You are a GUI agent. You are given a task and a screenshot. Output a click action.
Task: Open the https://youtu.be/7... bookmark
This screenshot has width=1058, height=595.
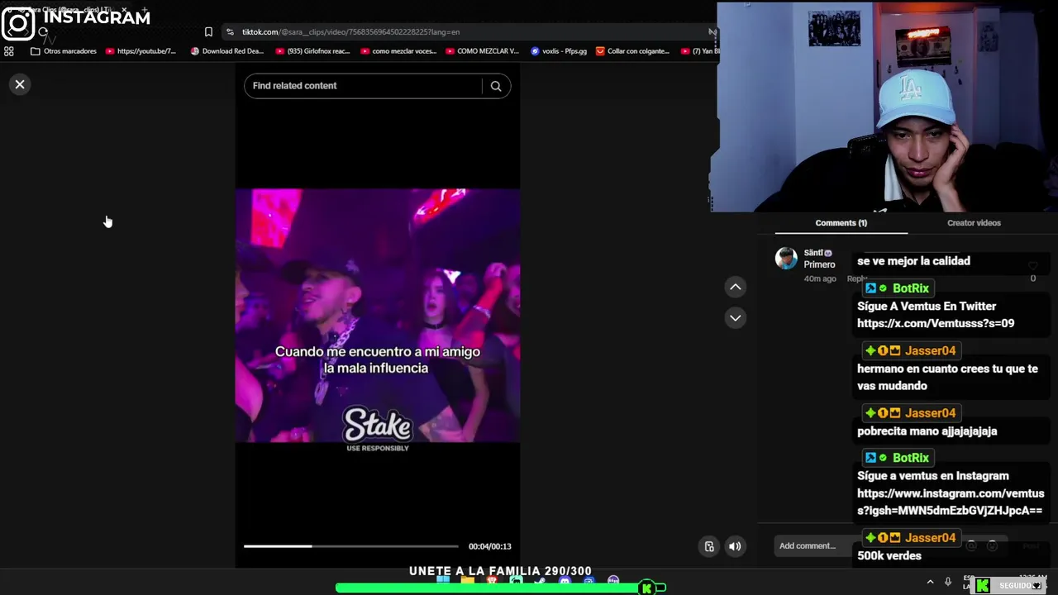(x=141, y=51)
